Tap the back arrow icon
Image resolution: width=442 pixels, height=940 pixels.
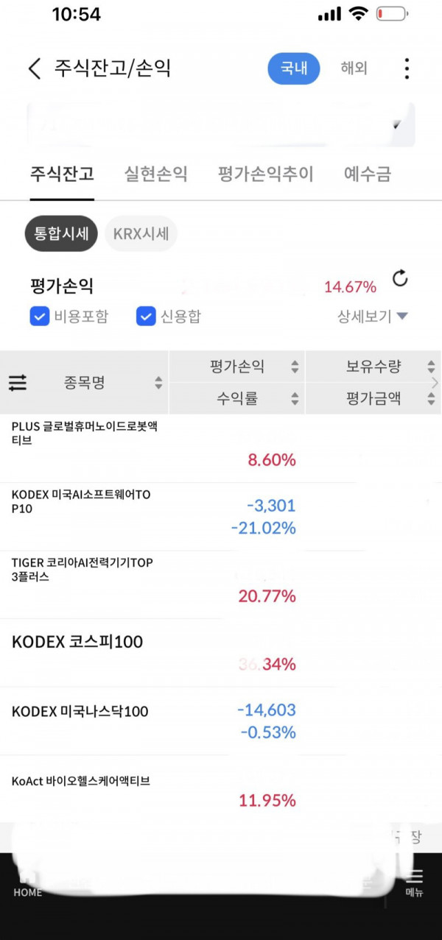point(35,69)
